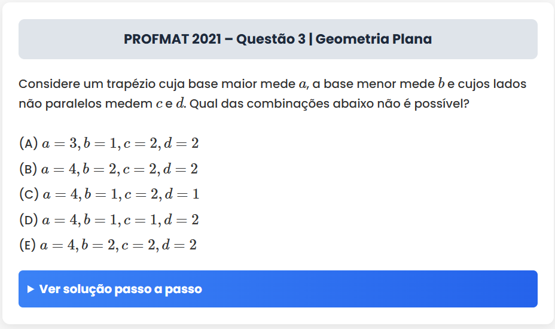
Task: Click variable b in the question statement
Action: click(441, 84)
